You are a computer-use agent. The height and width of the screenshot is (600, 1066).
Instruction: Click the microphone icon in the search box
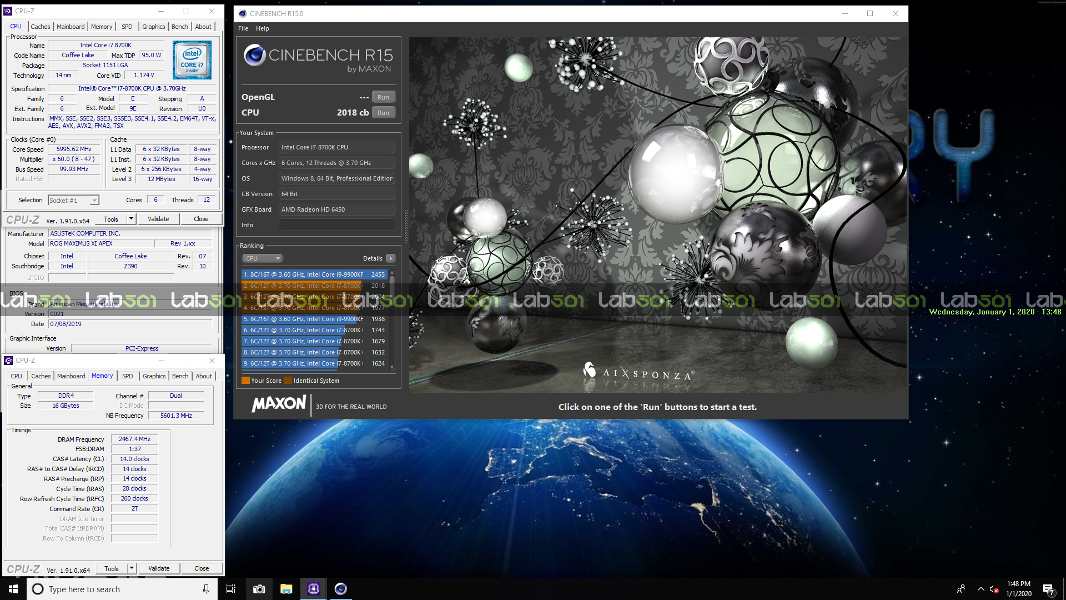click(x=206, y=589)
